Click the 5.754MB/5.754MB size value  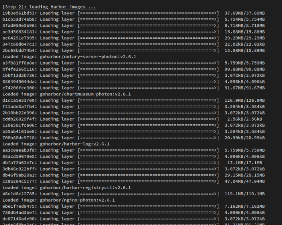(245, 20)
